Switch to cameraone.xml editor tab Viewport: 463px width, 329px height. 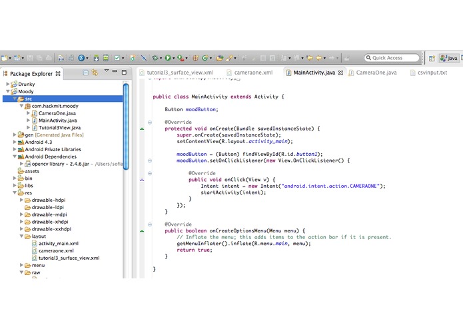point(250,73)
